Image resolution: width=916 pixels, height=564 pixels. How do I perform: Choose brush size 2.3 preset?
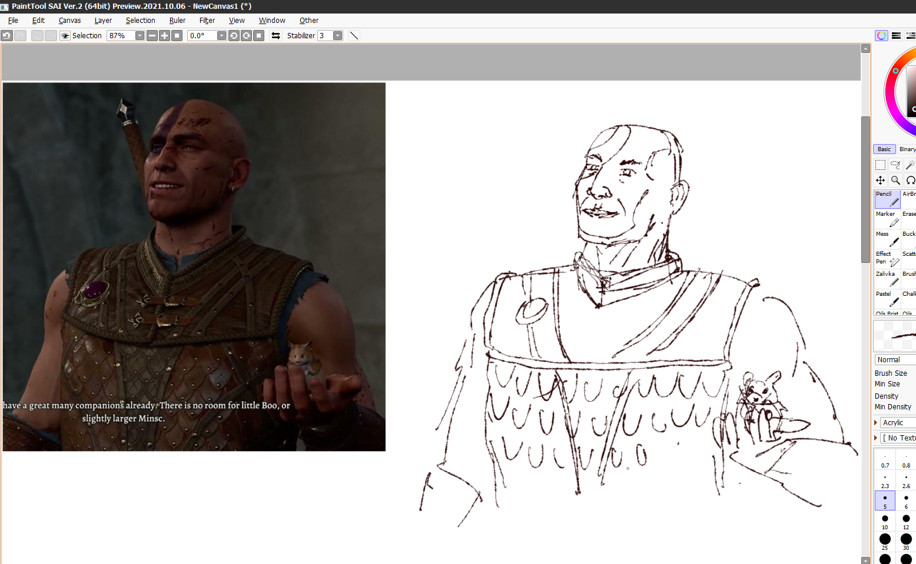[x=885, y=480]
